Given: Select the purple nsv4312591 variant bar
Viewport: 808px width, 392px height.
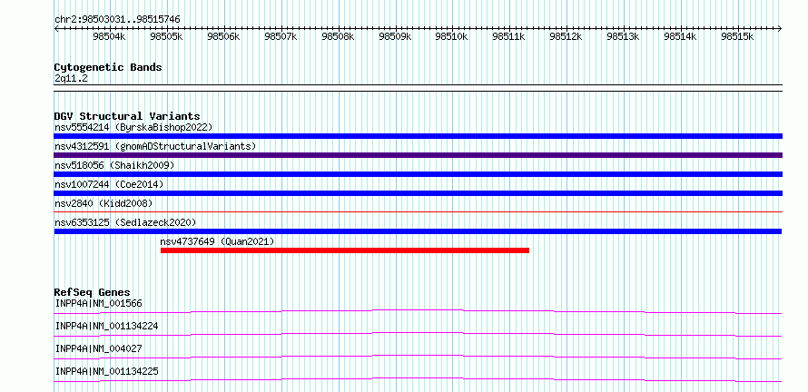Looking at the screenshot, I should click(x=418, y=155).
